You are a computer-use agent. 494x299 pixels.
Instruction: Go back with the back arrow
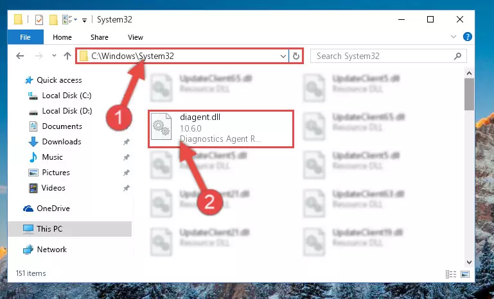20,56
